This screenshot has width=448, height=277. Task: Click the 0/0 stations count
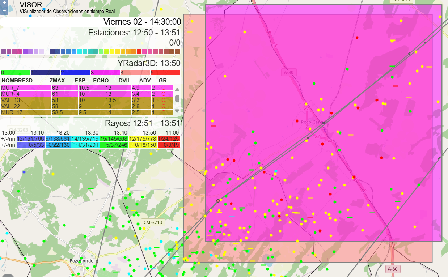[x=175, y=43]
